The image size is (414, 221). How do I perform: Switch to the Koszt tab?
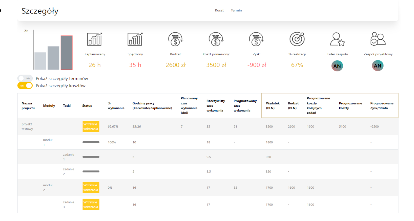219,10
